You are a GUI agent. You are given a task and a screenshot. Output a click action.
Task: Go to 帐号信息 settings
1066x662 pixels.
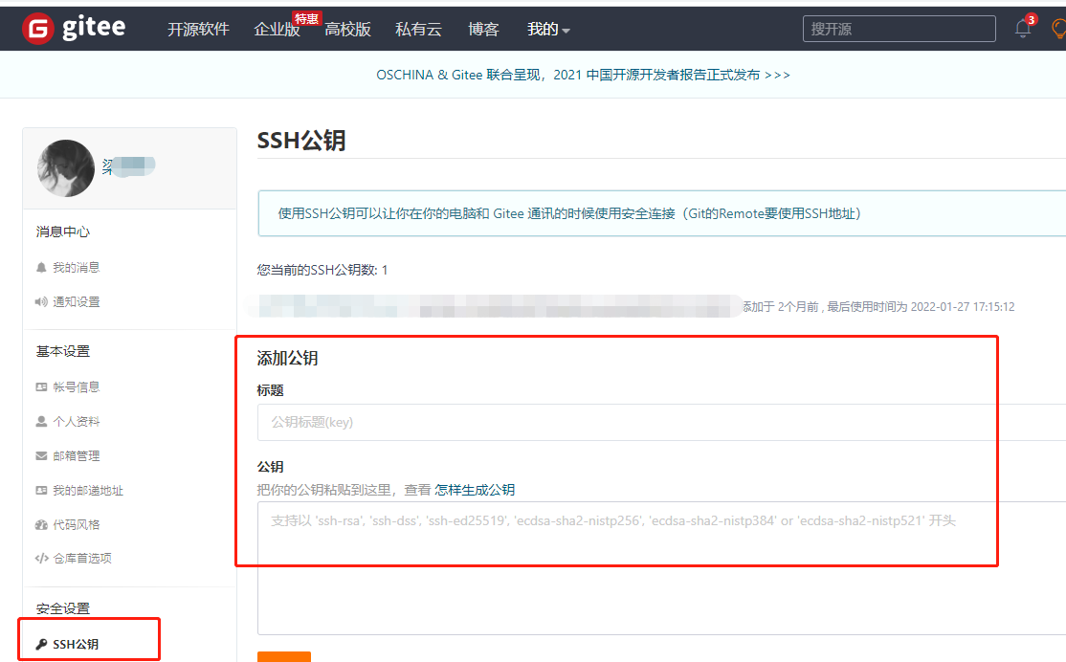pyautogui.click(x=77, y=387)
